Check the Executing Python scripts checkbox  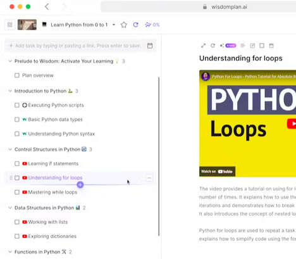(17, 105)
